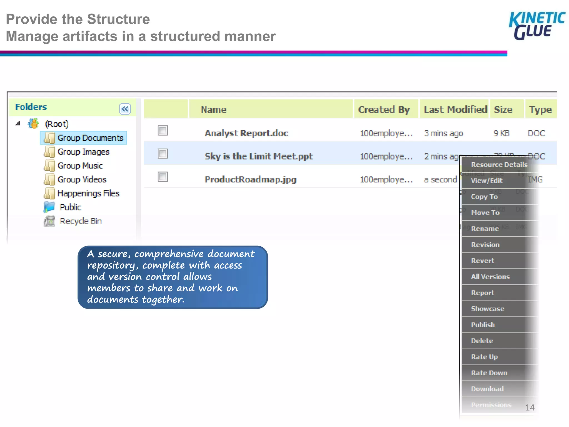This screenshot has height=427, width=569.
Task: Click the '9 KB' size cell
Action: coord(501,133)
